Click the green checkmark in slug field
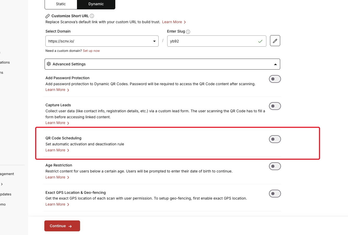This screenshot has width=348, height=235. (x=260, y=41)
